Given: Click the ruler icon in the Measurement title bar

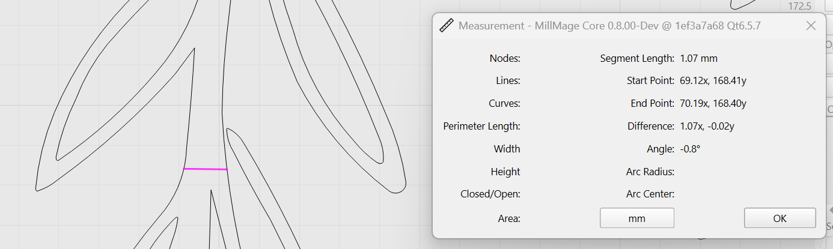Looking at the screenshot, I should [446, 26].
